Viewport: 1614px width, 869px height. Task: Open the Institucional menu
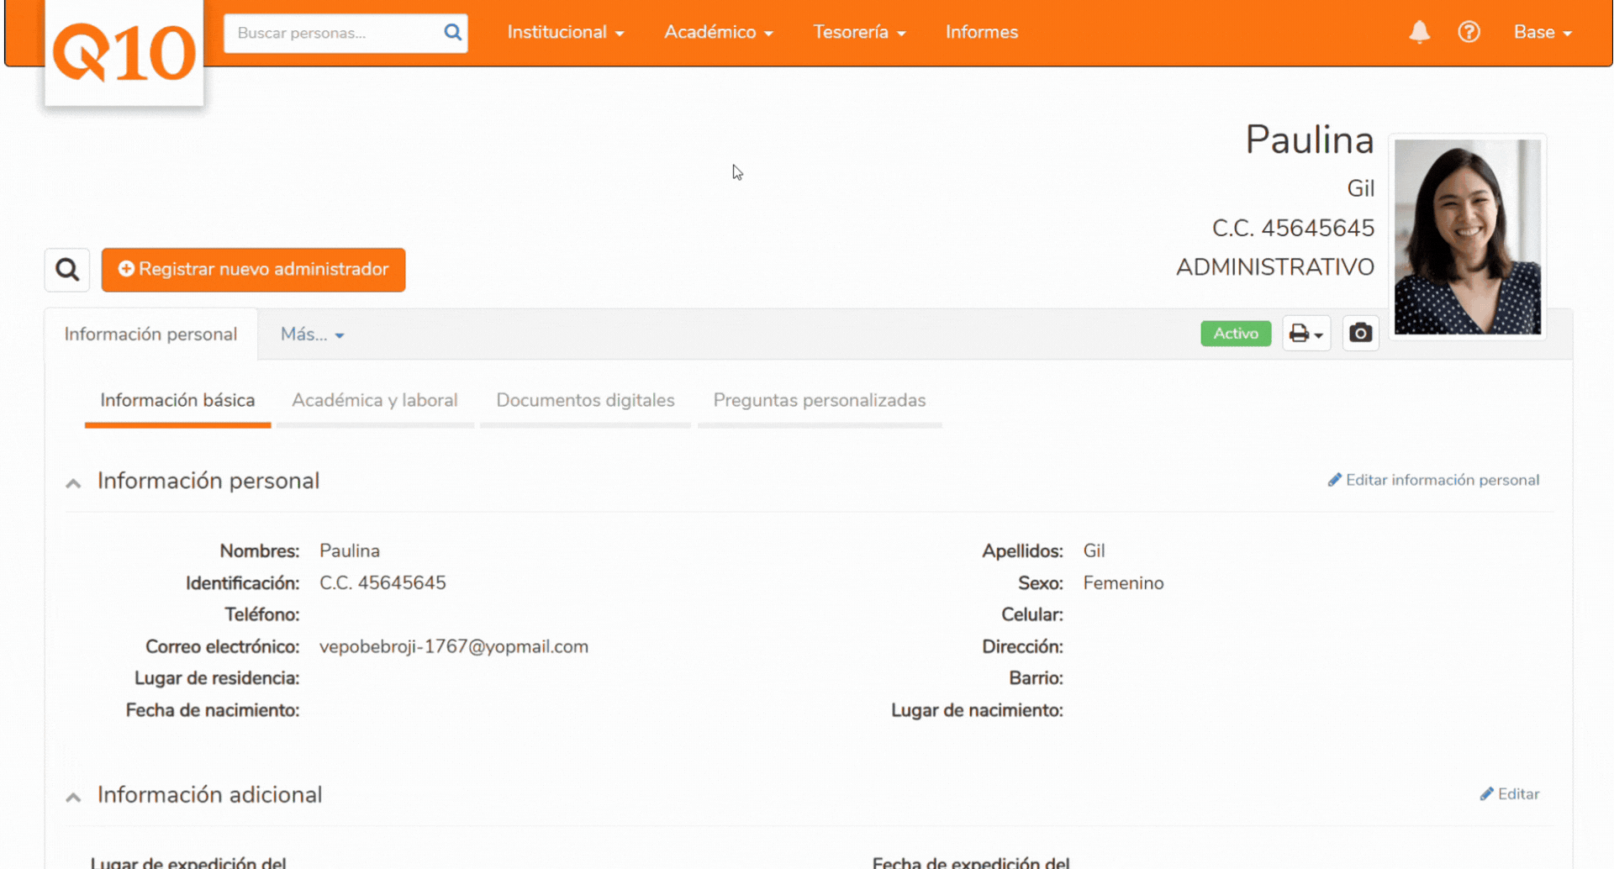tap(565, 32)
